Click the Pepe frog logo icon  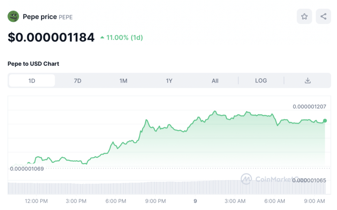pos(13,17)
